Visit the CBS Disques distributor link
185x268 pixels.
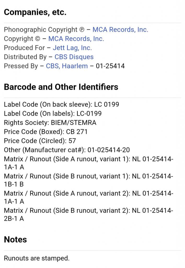click(x=74, y=57)
